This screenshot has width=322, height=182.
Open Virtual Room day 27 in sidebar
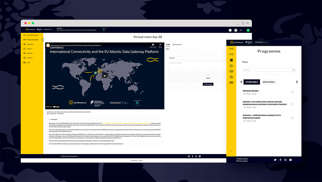[x=32, y=35]
